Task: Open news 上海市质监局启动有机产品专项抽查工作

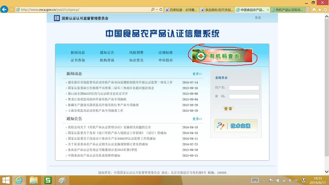Action: point(95,111)
